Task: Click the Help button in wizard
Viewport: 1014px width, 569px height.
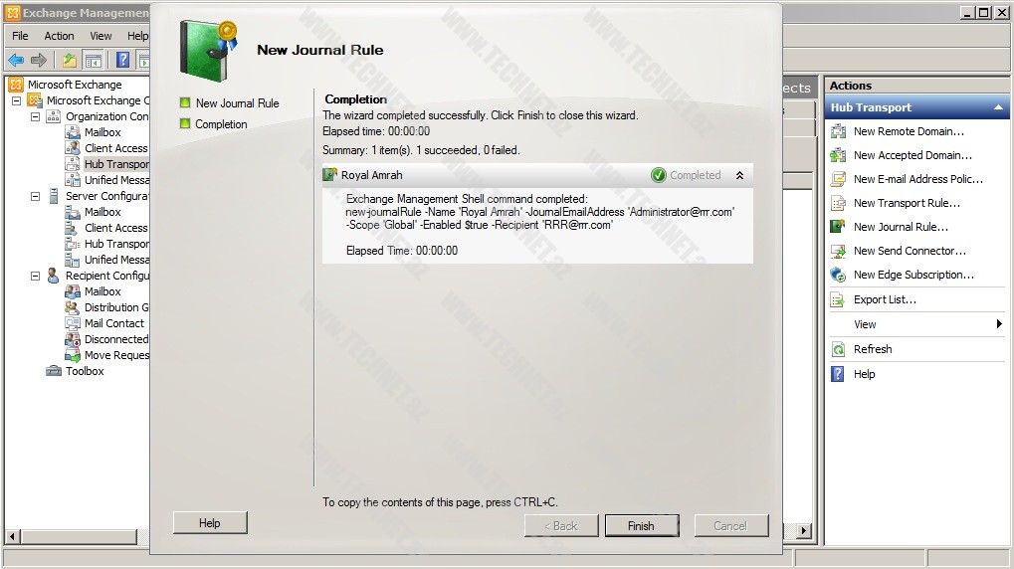Action: click(209, 523)
